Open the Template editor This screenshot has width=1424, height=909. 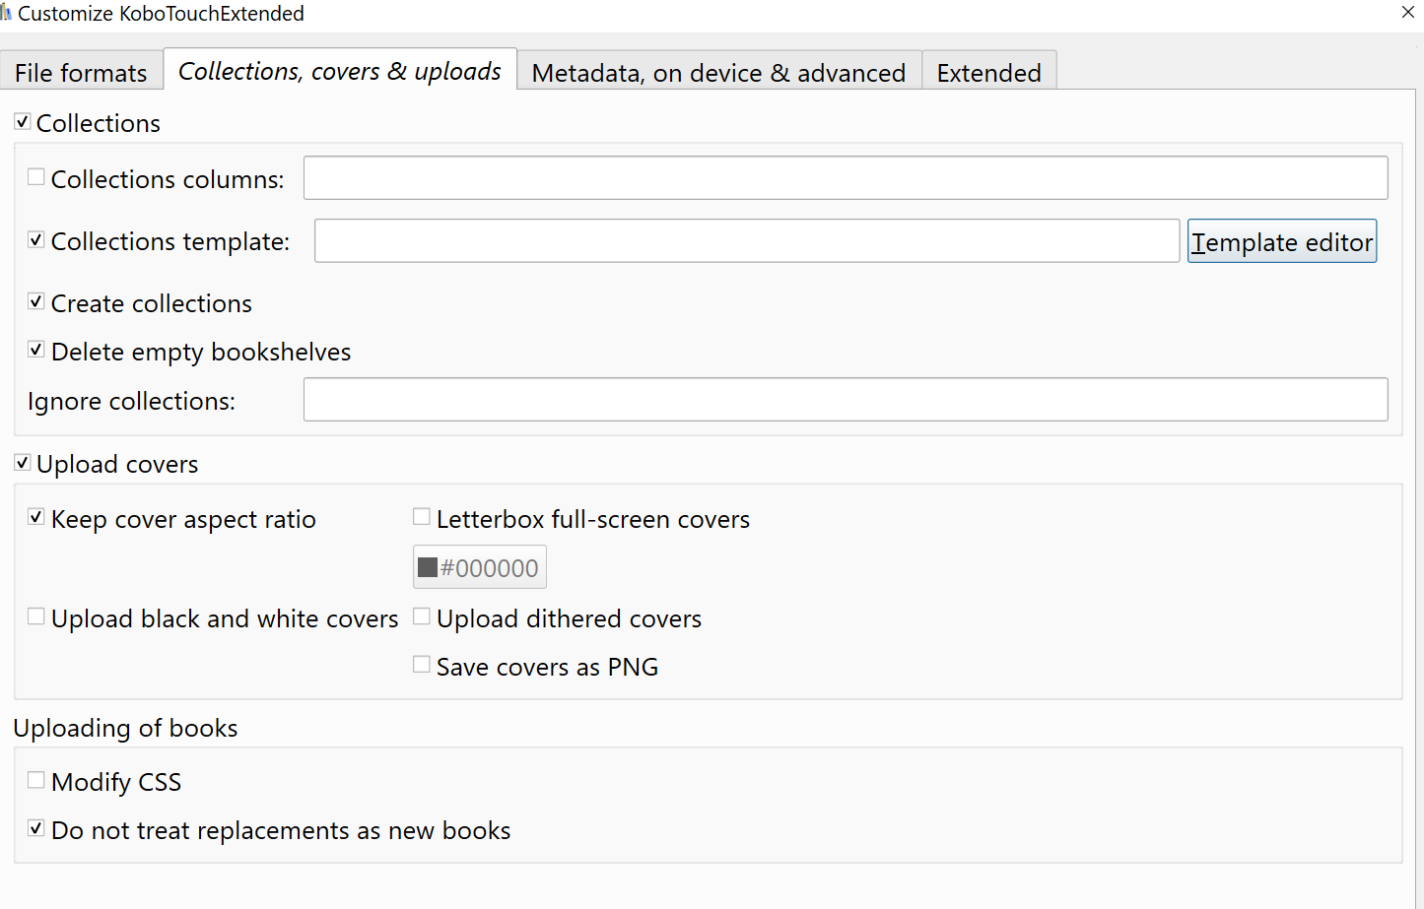(1281, 241)
